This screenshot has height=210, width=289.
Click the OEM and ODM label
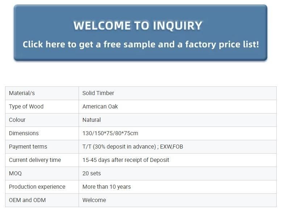pos(27,200)
